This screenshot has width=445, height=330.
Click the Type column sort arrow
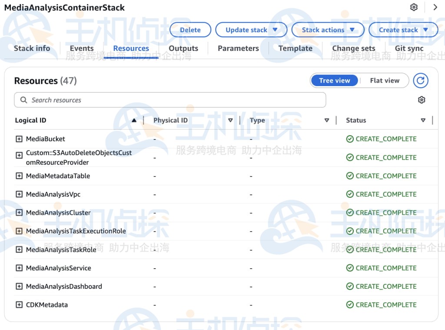327,120
